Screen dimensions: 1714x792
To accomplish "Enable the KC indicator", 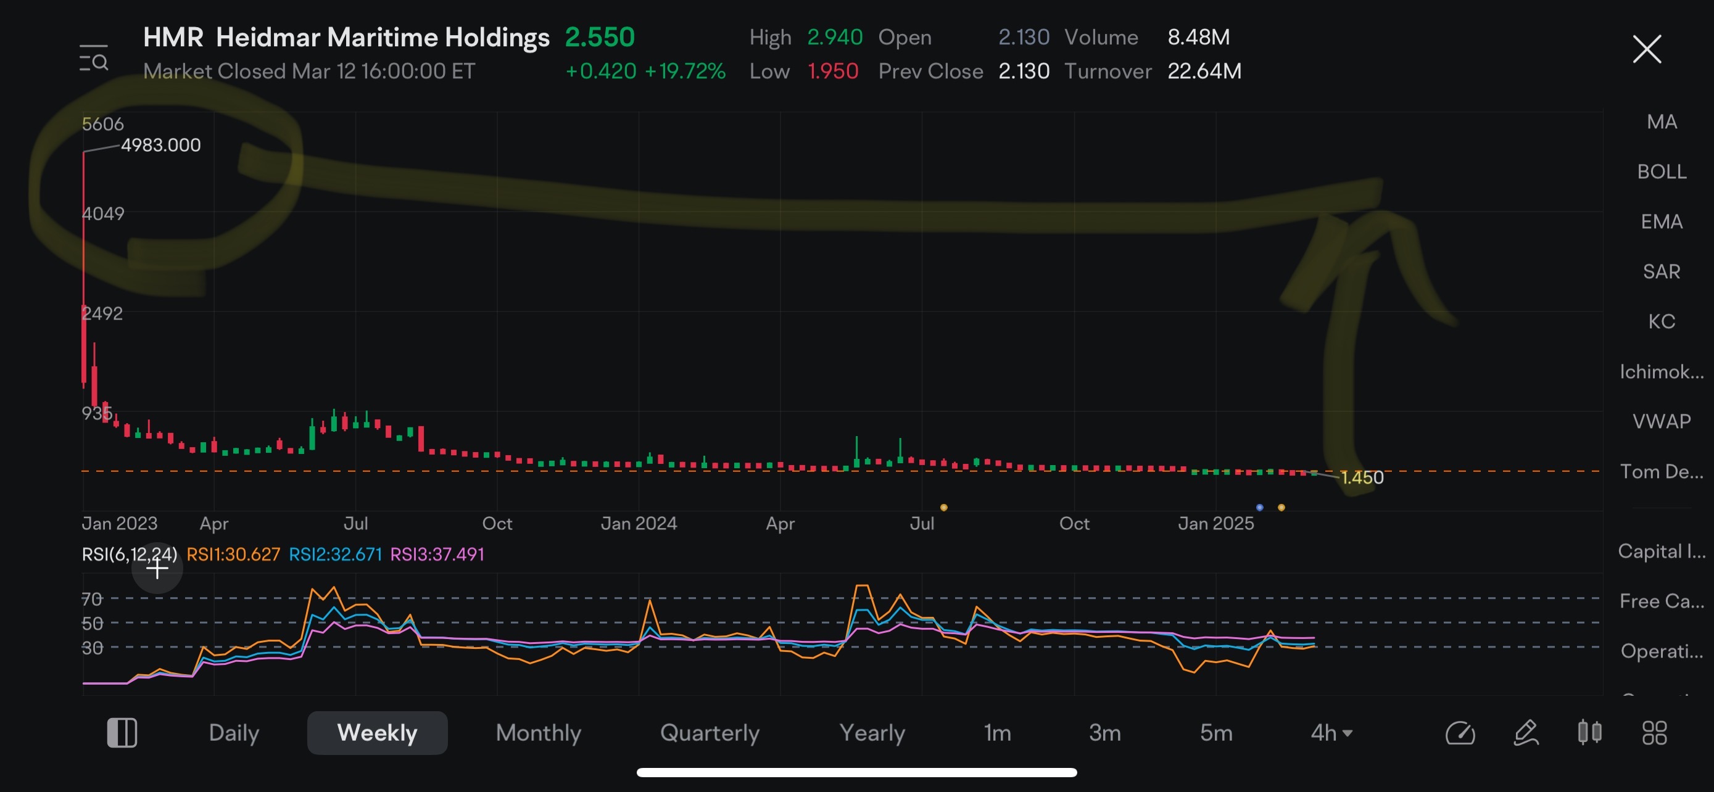I will point(1662,321).
